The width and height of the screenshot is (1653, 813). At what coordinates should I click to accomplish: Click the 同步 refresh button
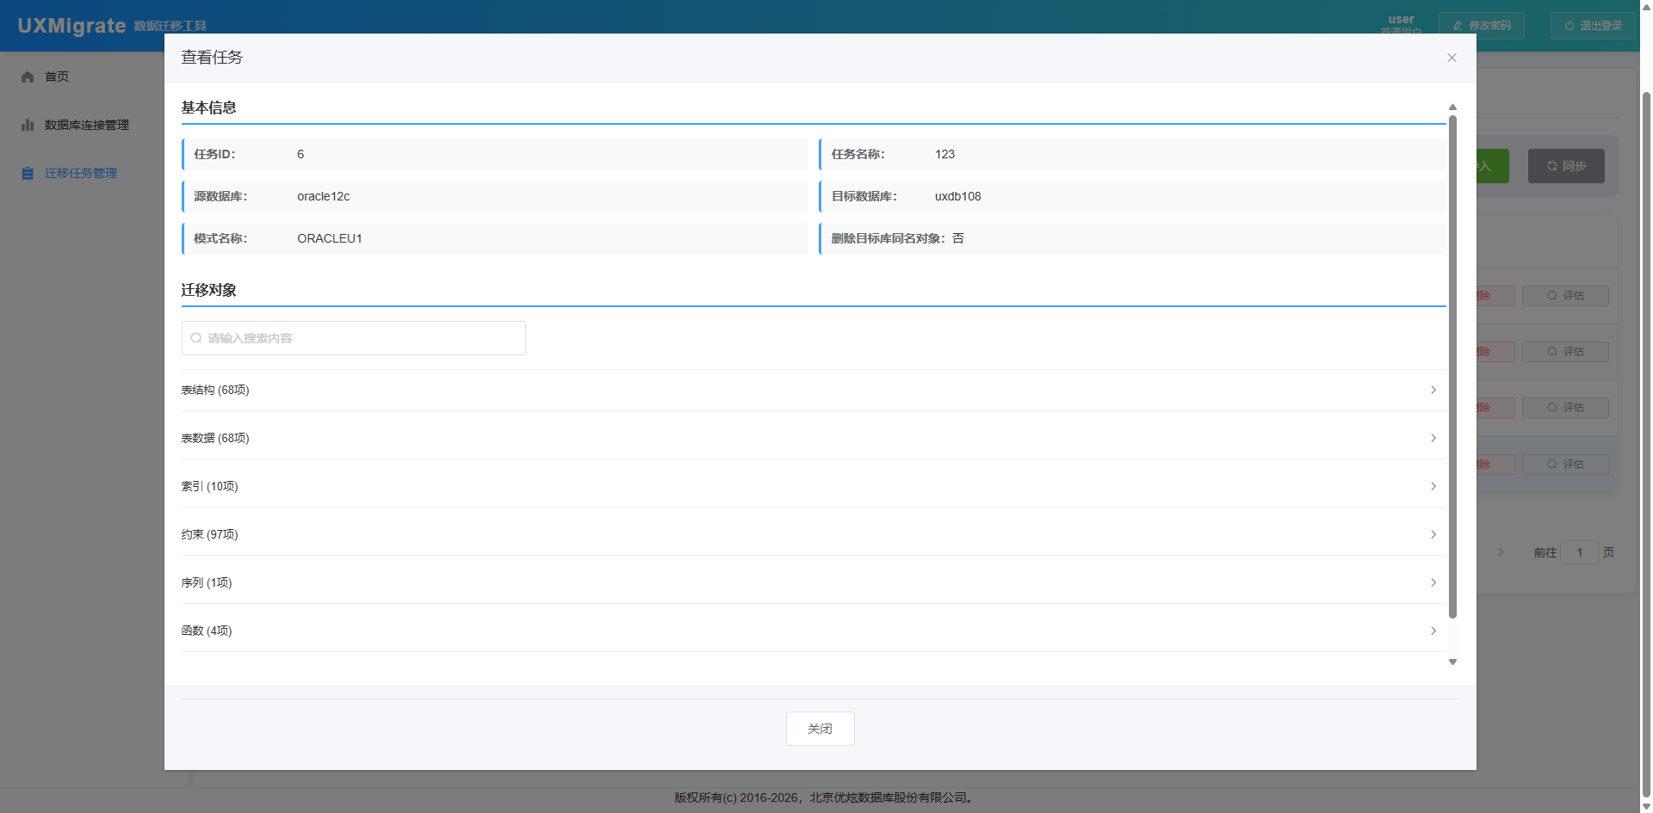coord(1565,166)
